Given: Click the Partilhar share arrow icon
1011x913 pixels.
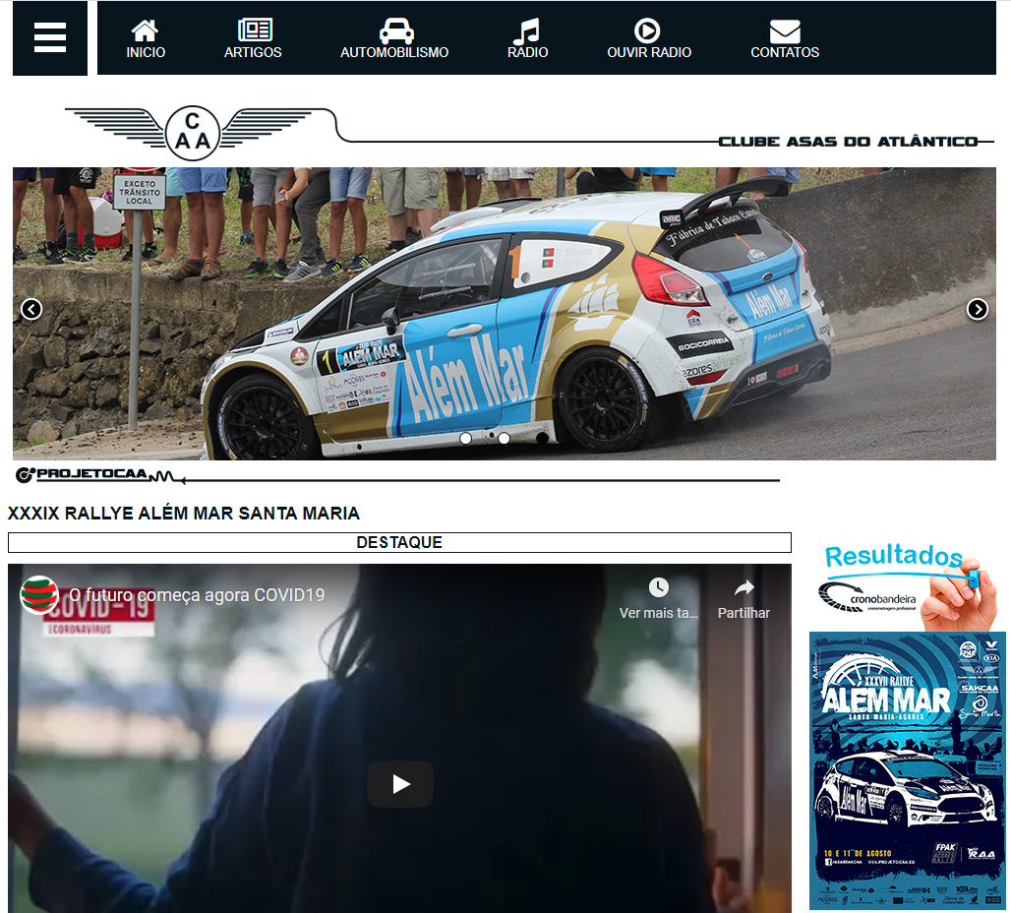Looking at the screenshot, I should (x=744, y=587).
